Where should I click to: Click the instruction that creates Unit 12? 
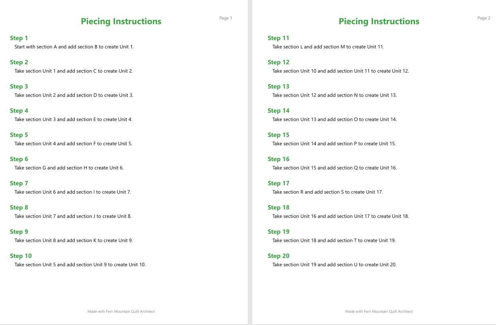pos(341,71)
